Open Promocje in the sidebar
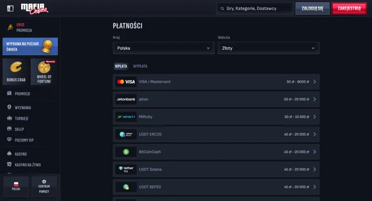The width and height of the screenshot is (372, 201). tap(22, 94)
